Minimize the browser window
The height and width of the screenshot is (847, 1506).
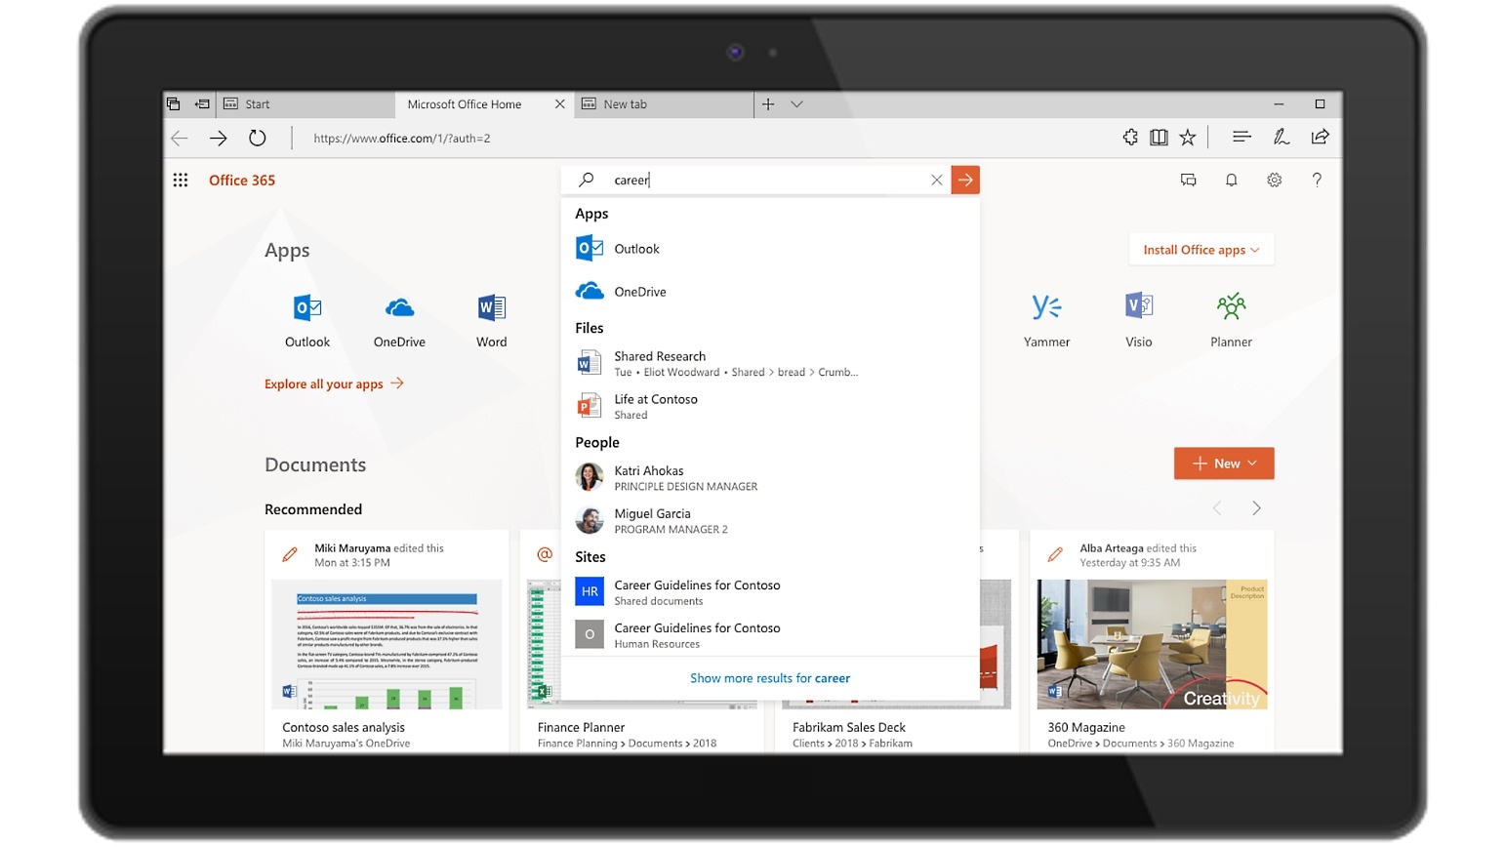click(1279, 103)
